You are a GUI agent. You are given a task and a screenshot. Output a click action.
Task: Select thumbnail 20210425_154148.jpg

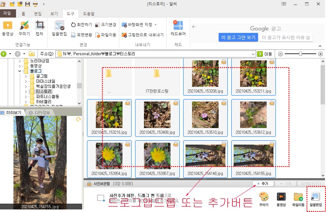click(x=205, y=159)
